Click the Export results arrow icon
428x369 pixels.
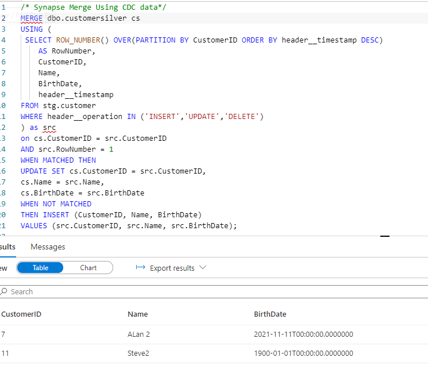(140, 268)
